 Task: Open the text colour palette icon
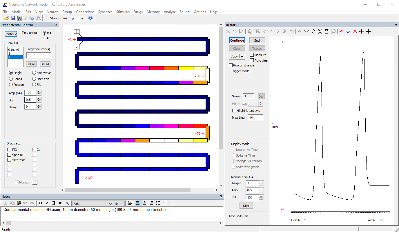pyautogui.click(x=130, y=203)
